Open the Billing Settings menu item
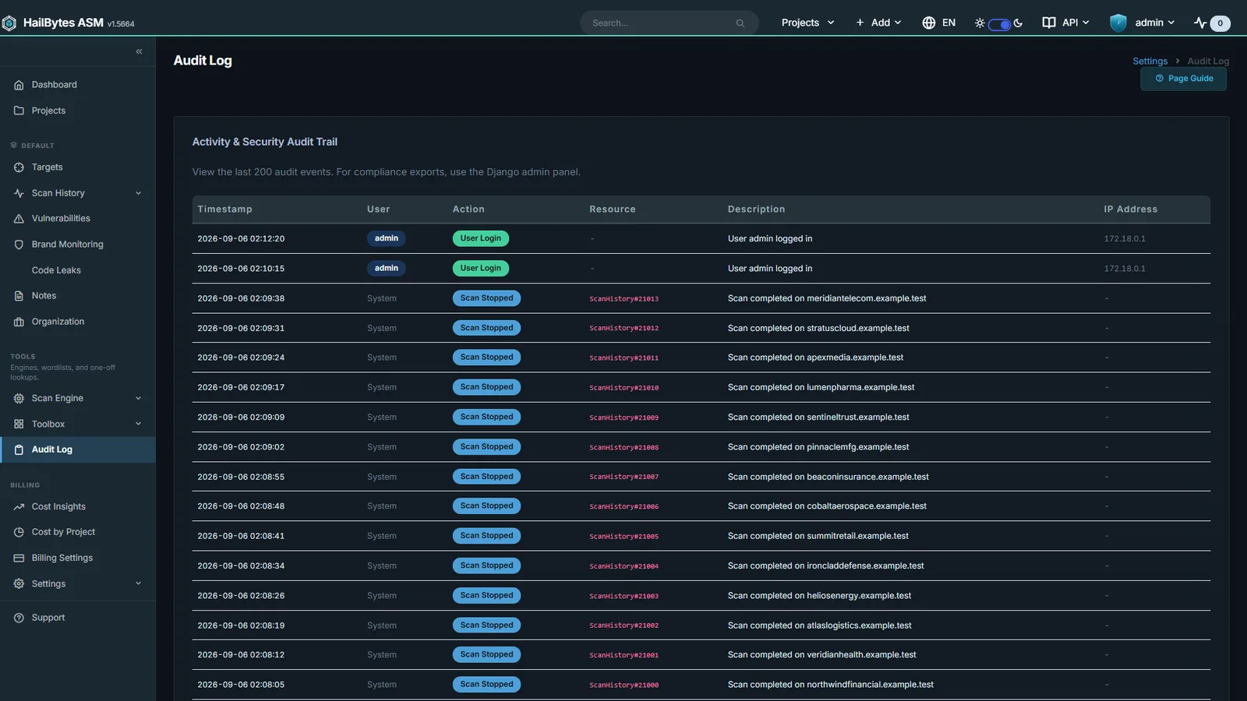 tap(78, 558)
